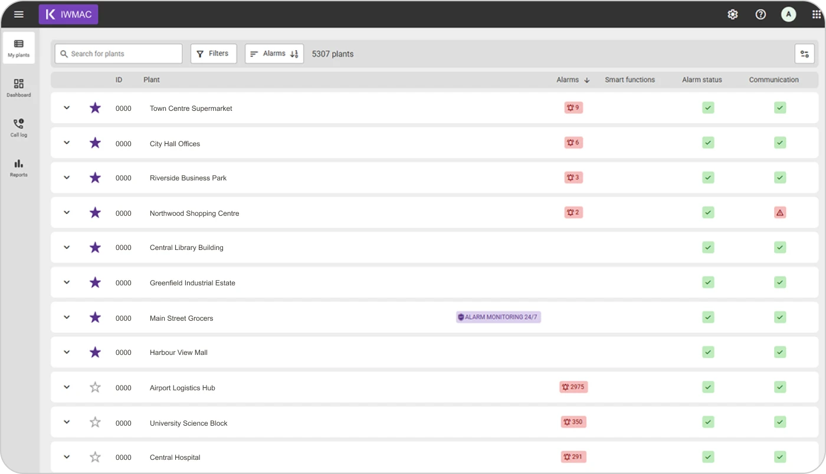
Task: Open the column settings sliders icon
Action: click(x=804, y=54)
